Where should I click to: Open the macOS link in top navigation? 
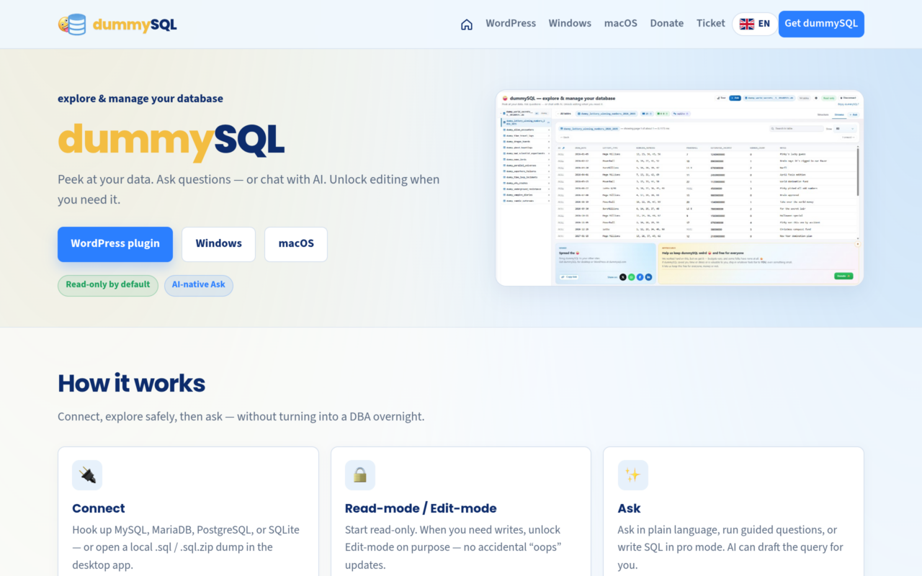621,23
